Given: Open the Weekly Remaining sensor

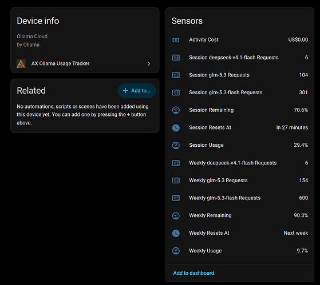Looking at the screenshot, I should pyautogui.click(x=240, y=215).
